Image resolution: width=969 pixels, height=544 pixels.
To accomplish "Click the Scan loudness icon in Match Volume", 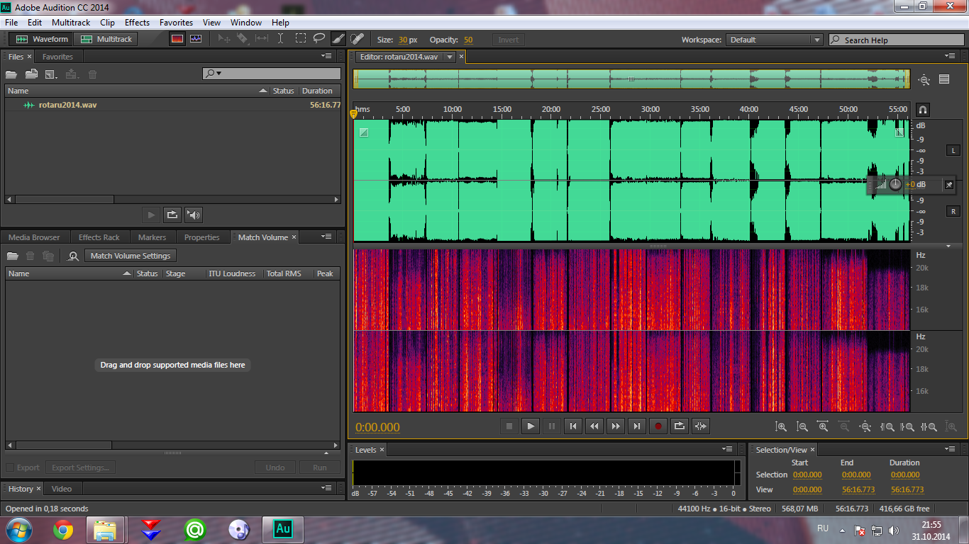I will 73,256.
